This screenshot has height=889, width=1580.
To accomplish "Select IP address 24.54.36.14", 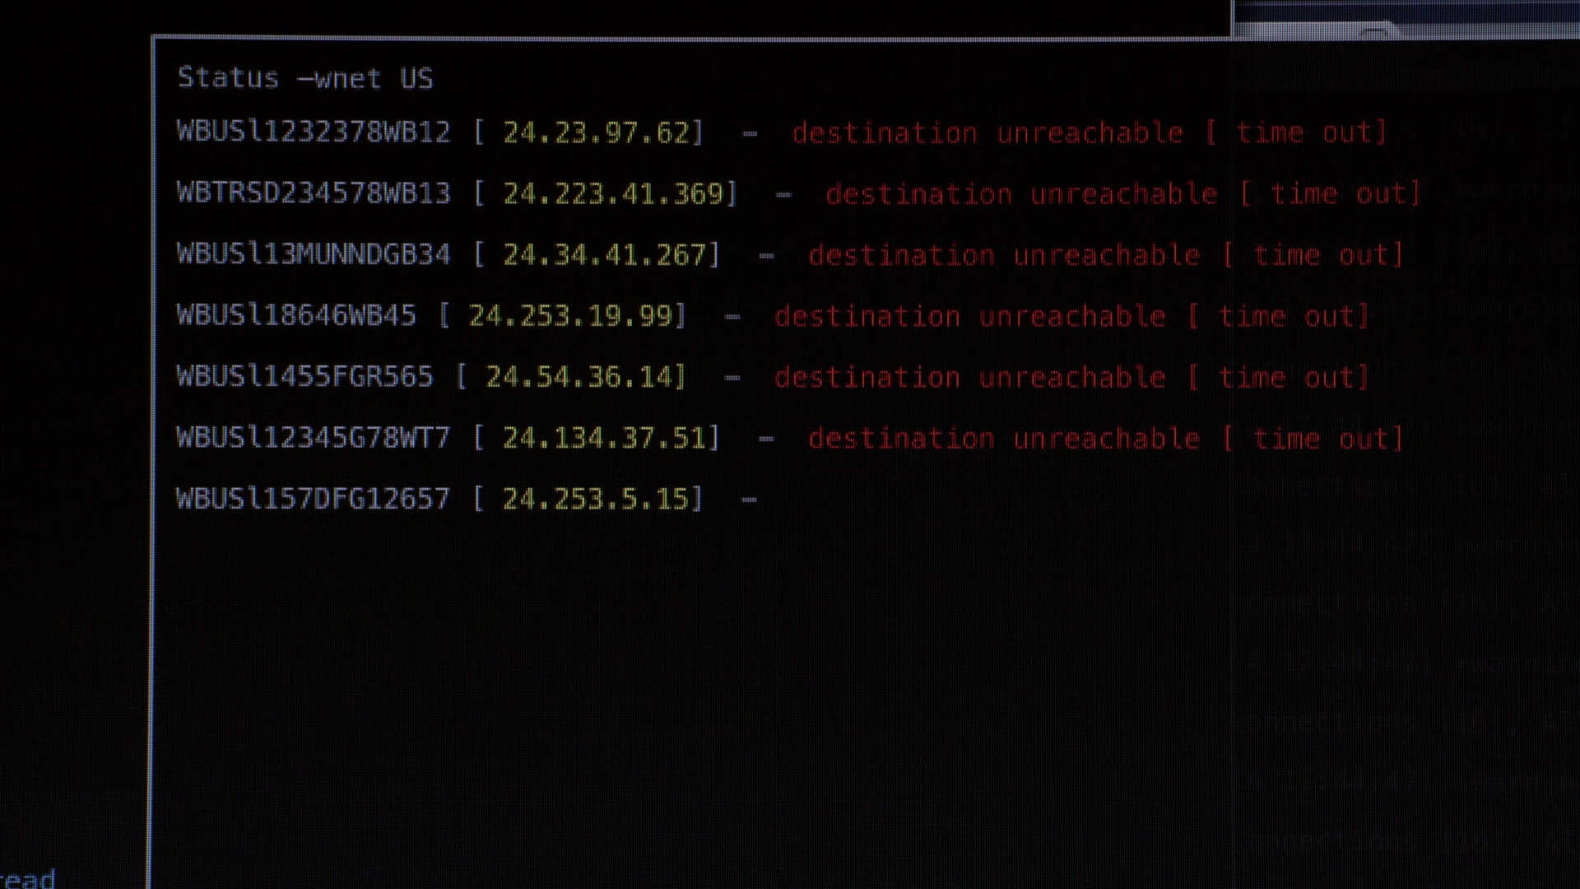I will point(579,377).
